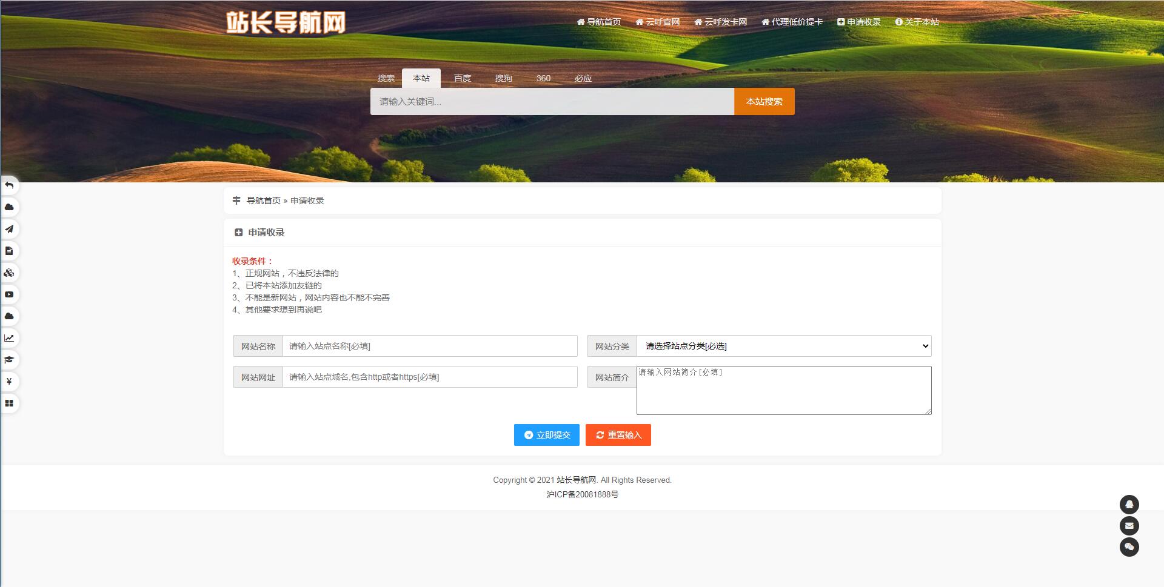Open 云呼官网 from the top navigation

(658, 21)
